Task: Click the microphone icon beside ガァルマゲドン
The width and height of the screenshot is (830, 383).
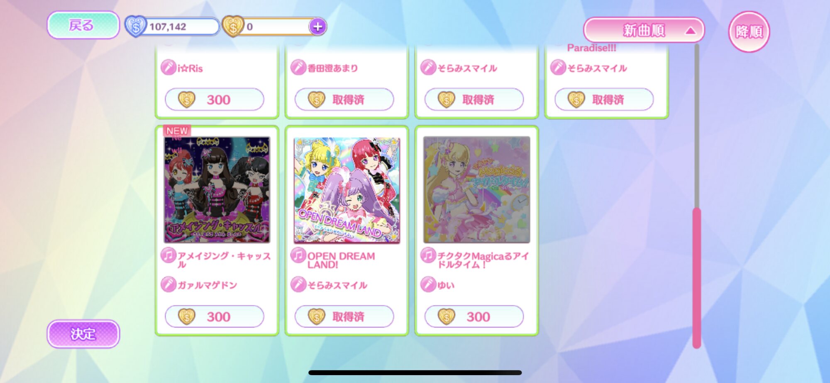Action: tap(168, 284)
